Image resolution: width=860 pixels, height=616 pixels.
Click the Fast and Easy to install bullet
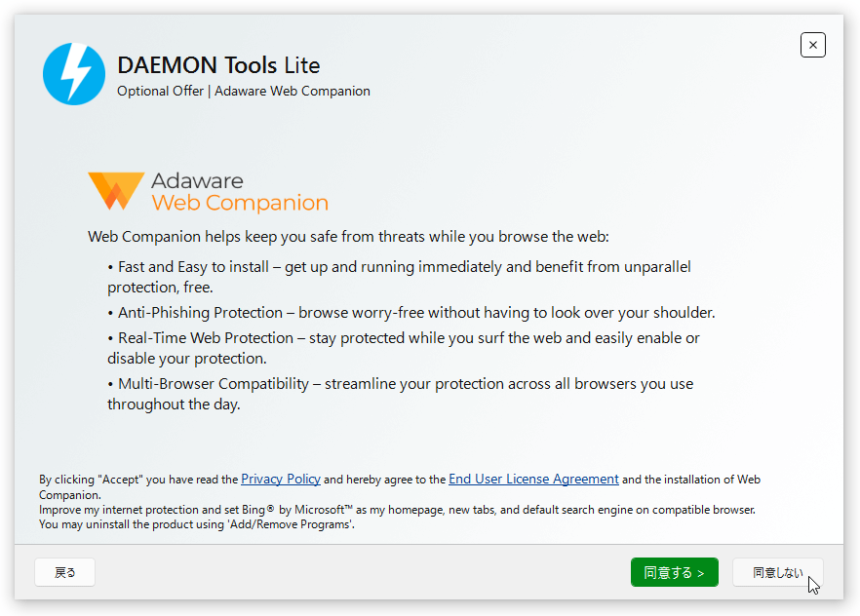click(400, 277)
